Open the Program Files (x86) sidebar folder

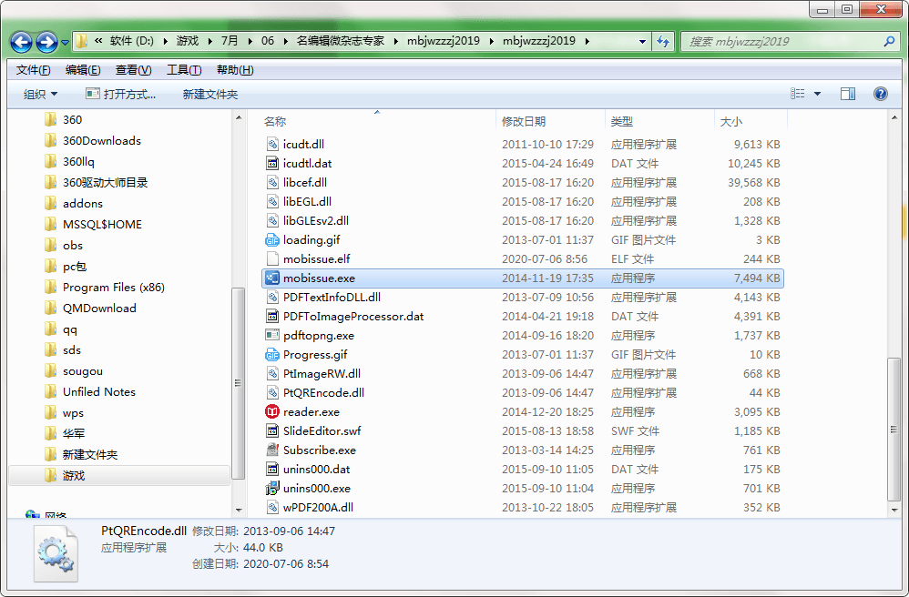point(114,288)
